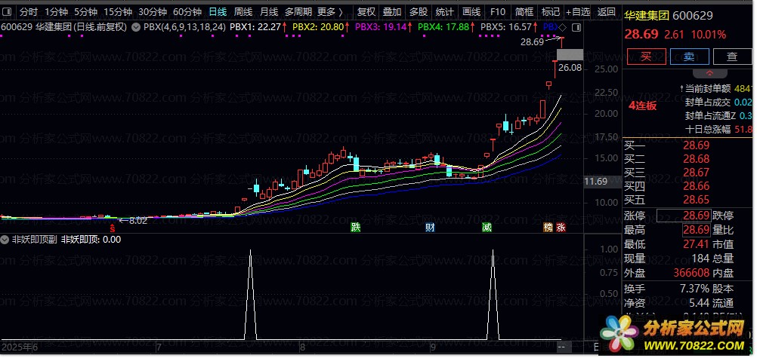Open 统计 statistics tool
The height and width of the screenshot is (358, 757).
(x=445, y=12)
